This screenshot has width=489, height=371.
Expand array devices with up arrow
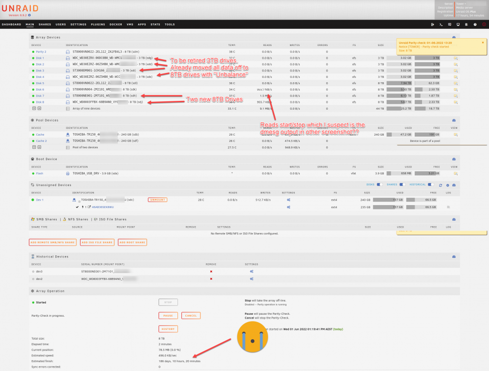pyautogui.click(x=39, y=108)
